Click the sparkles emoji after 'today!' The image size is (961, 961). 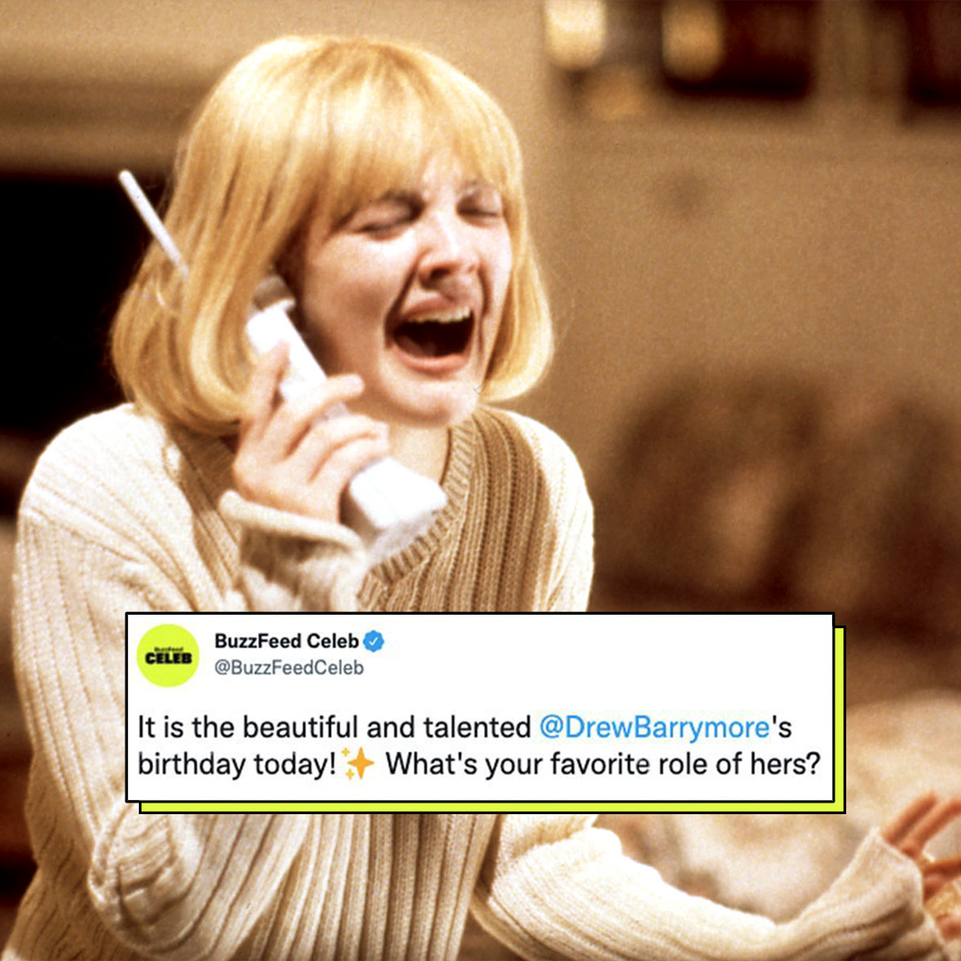coord(359,763)
